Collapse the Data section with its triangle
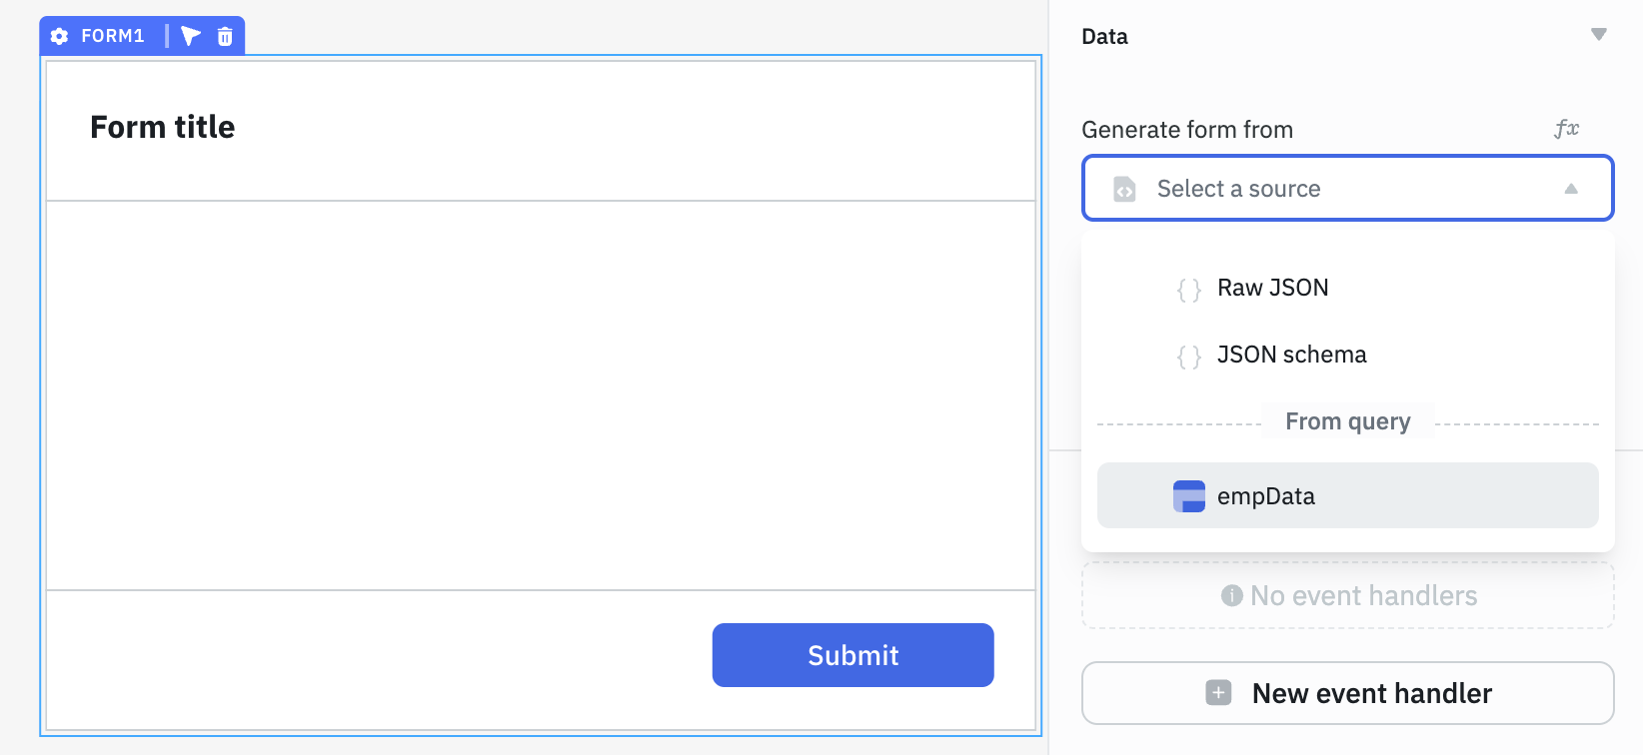The image size is (1643, 755). (x=1599, y=34)
